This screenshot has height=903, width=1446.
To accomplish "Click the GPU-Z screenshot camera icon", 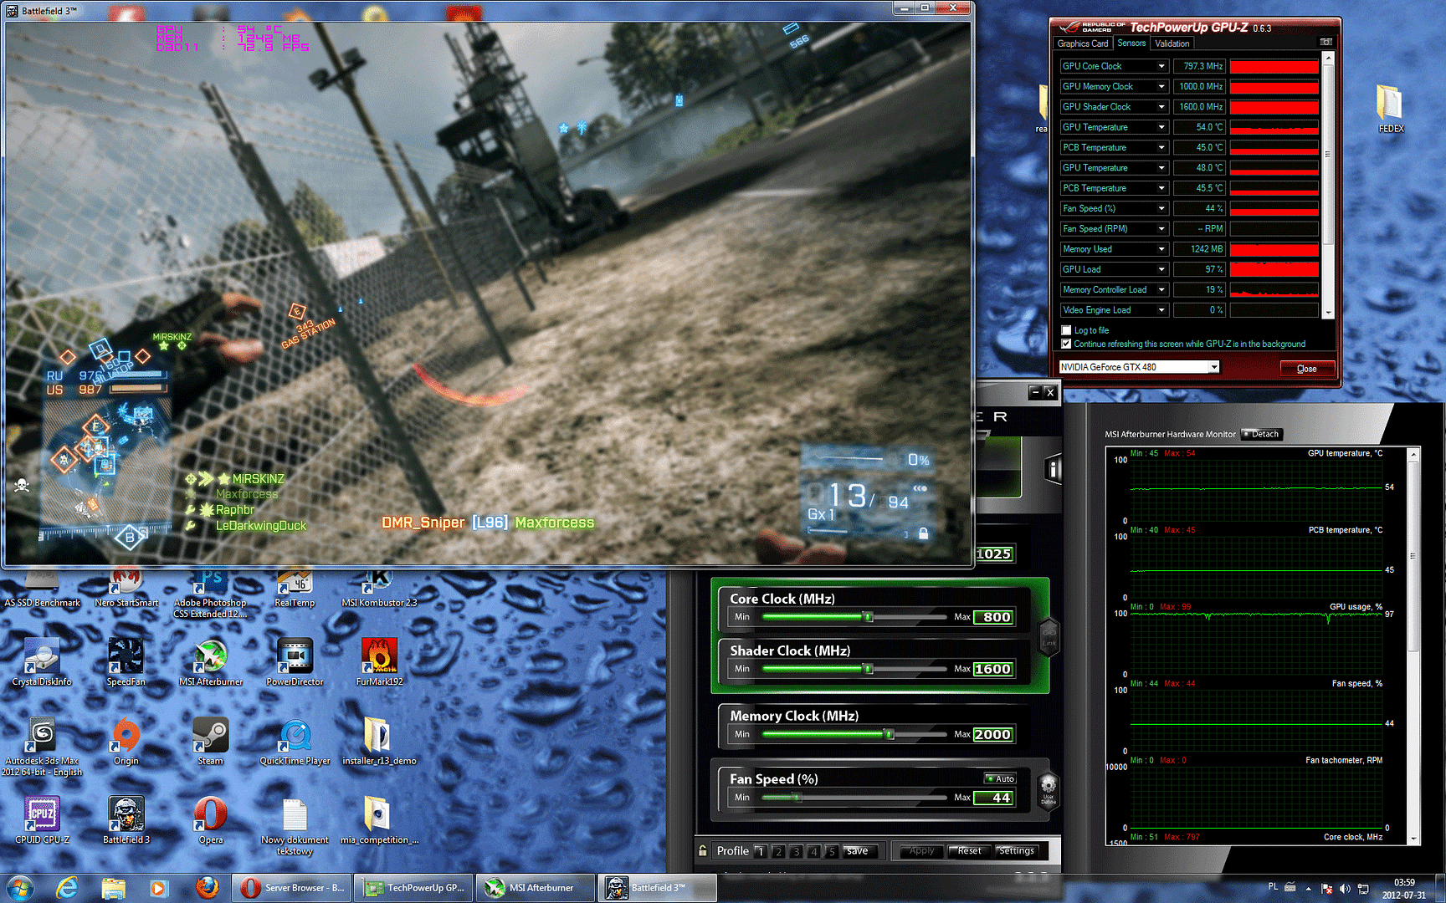I will [x=1325, y=42].
